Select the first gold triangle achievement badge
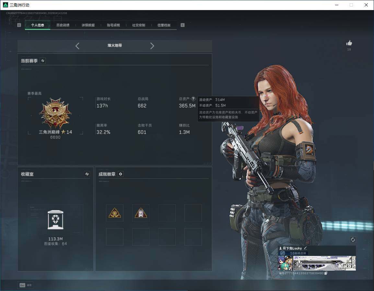 pyautogui.click(x=115, y=213)
